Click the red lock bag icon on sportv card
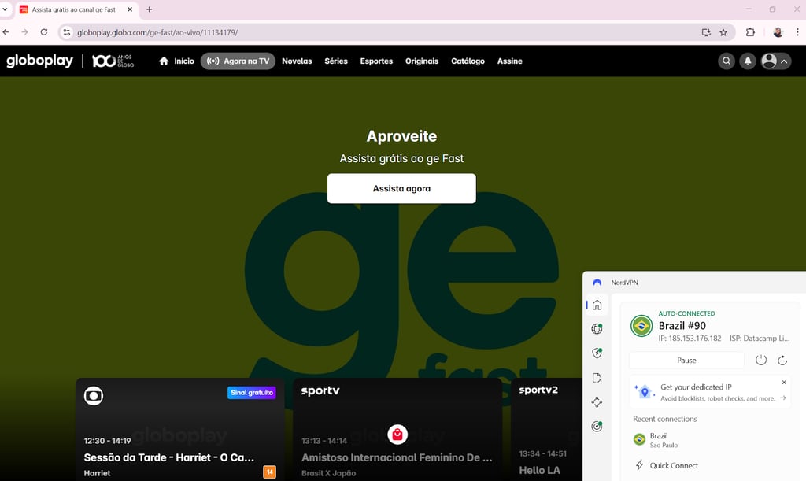The height and width of the screenshot is (481, 806). coord(397,435)
